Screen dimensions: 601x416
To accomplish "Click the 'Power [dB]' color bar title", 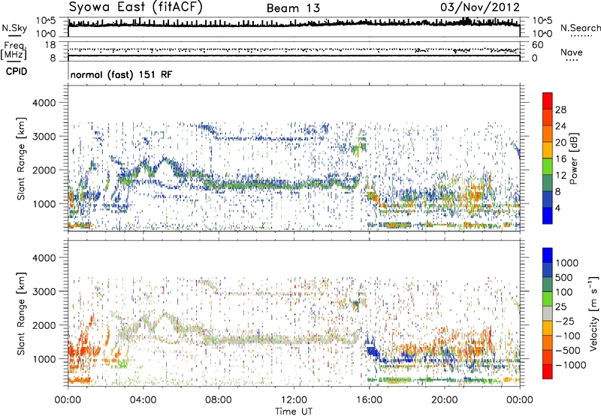I will coord(574,158).
